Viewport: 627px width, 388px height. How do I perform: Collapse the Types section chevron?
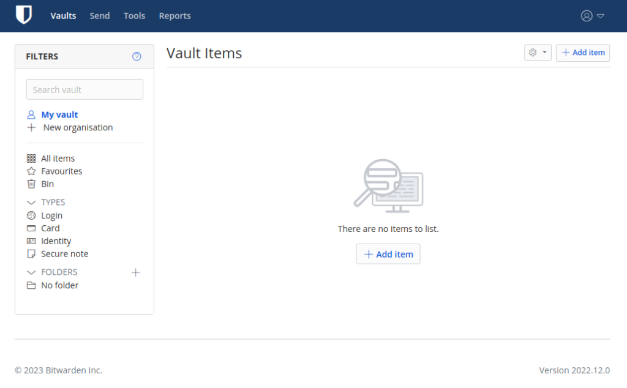point(31,203)
